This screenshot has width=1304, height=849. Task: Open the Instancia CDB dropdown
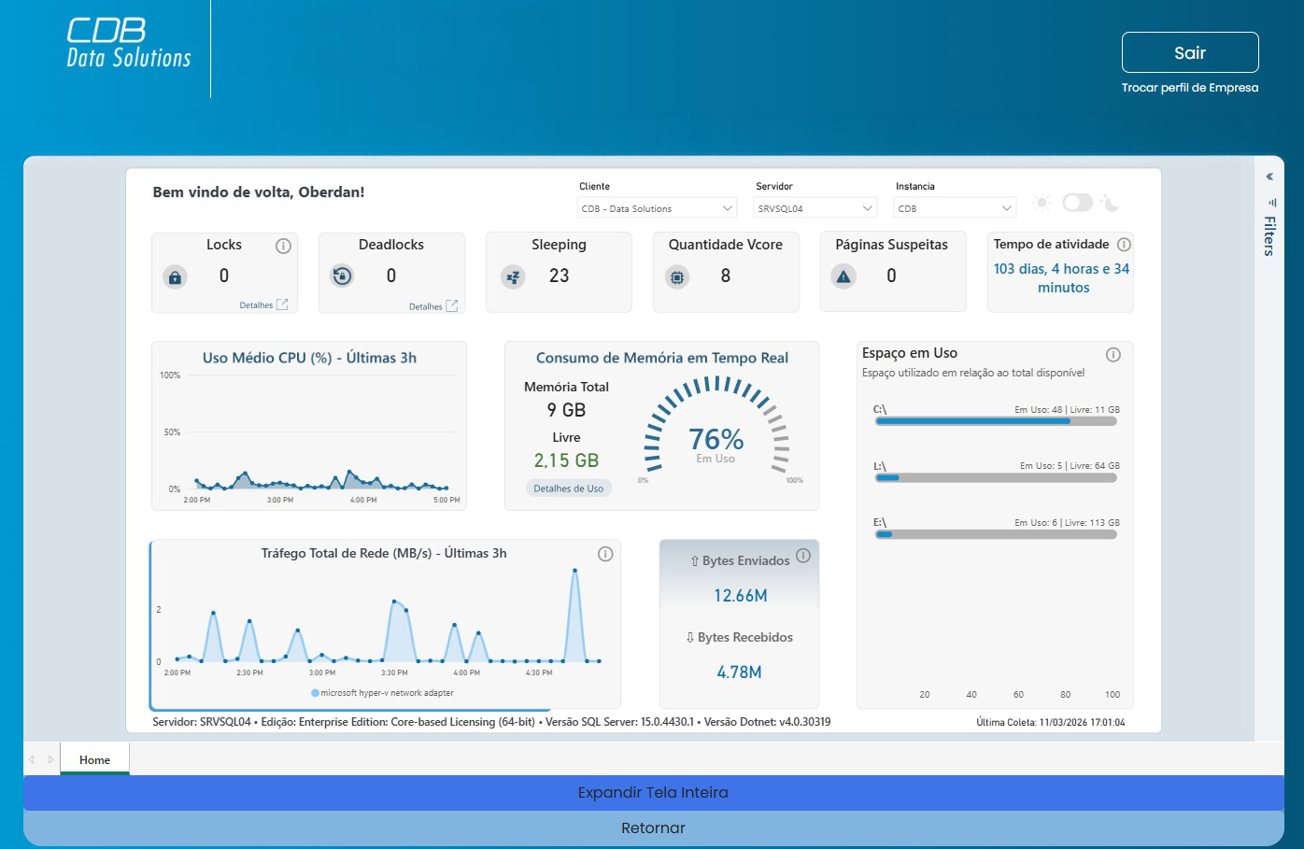point(954,208)
